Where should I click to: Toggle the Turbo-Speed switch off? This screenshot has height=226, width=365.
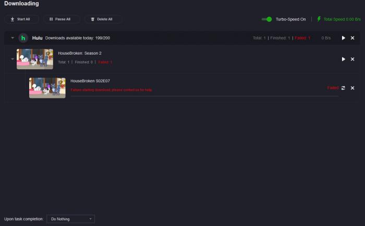click(266, 19)
